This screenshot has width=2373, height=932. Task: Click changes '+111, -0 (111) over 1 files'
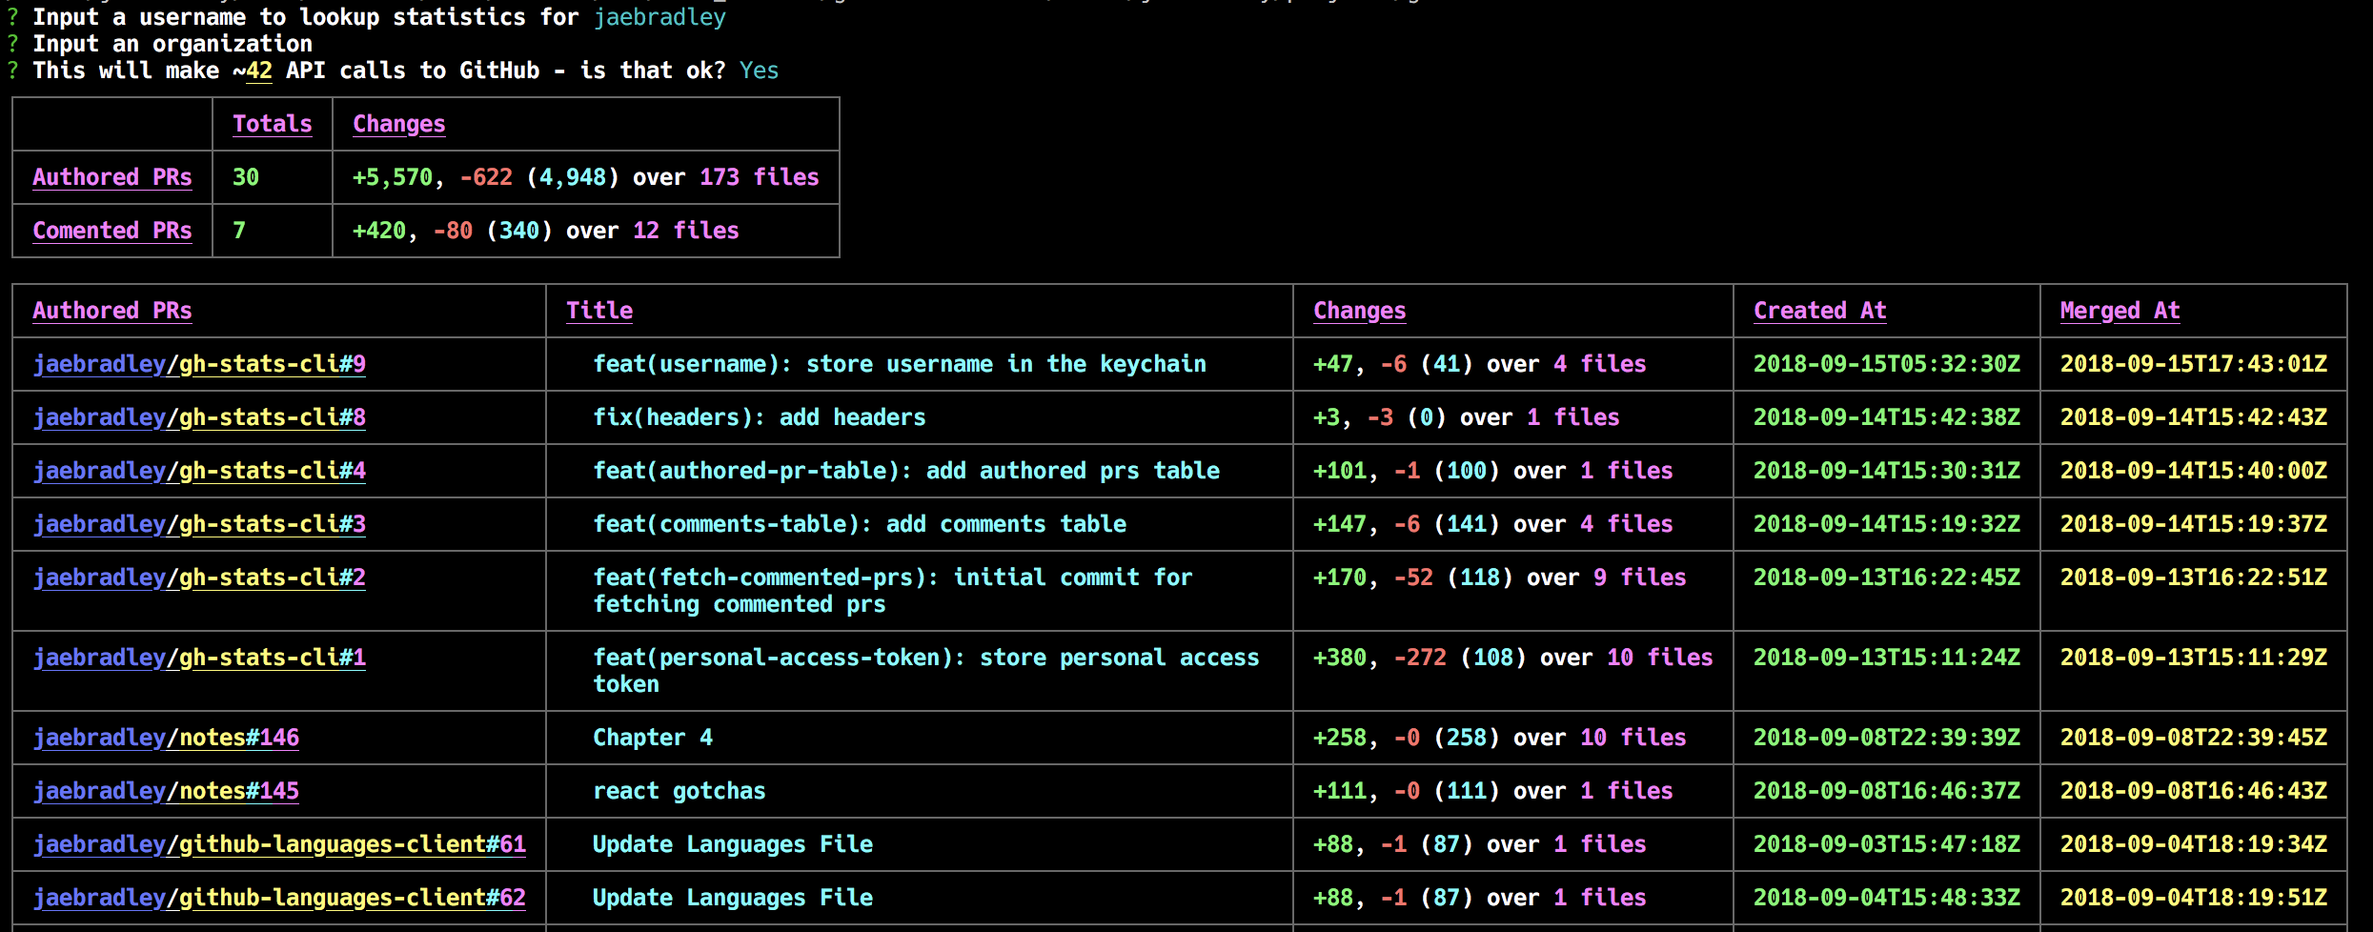pyautogui.click(x=1493, y=791)
